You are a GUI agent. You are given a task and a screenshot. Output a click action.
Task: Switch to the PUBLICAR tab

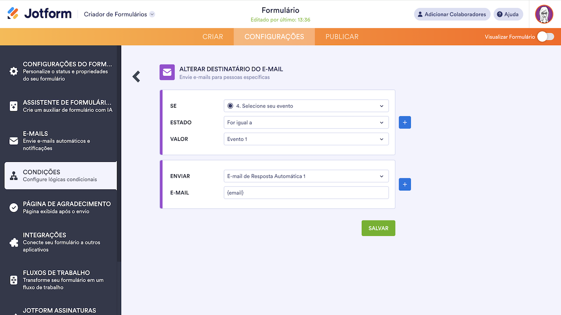pyautogui.click(x=341, y=37)
